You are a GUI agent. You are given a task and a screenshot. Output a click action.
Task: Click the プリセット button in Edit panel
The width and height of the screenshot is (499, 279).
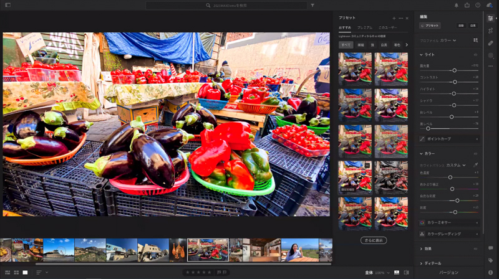coord(430,26)
